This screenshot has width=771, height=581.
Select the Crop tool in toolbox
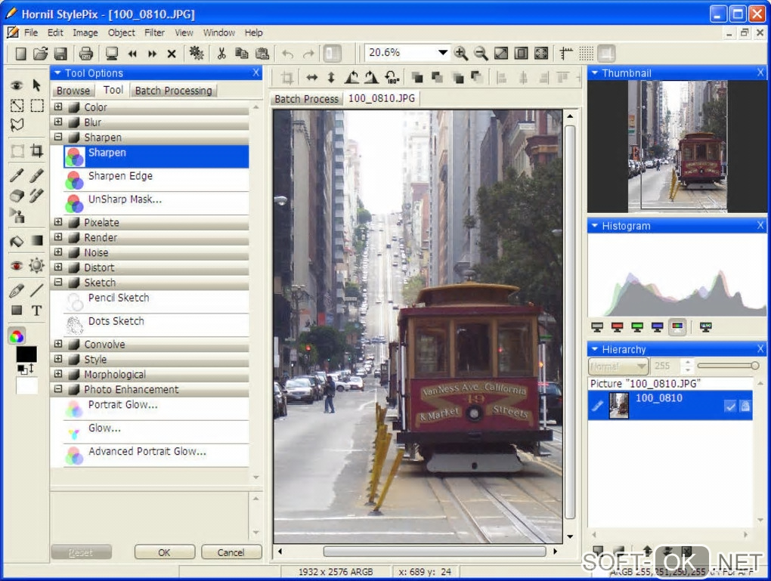pos(36,150)
